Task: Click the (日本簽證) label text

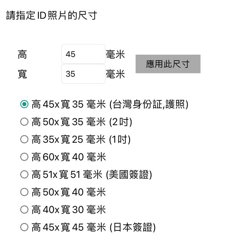Action: pyautogui.click(x=132, y=227)
